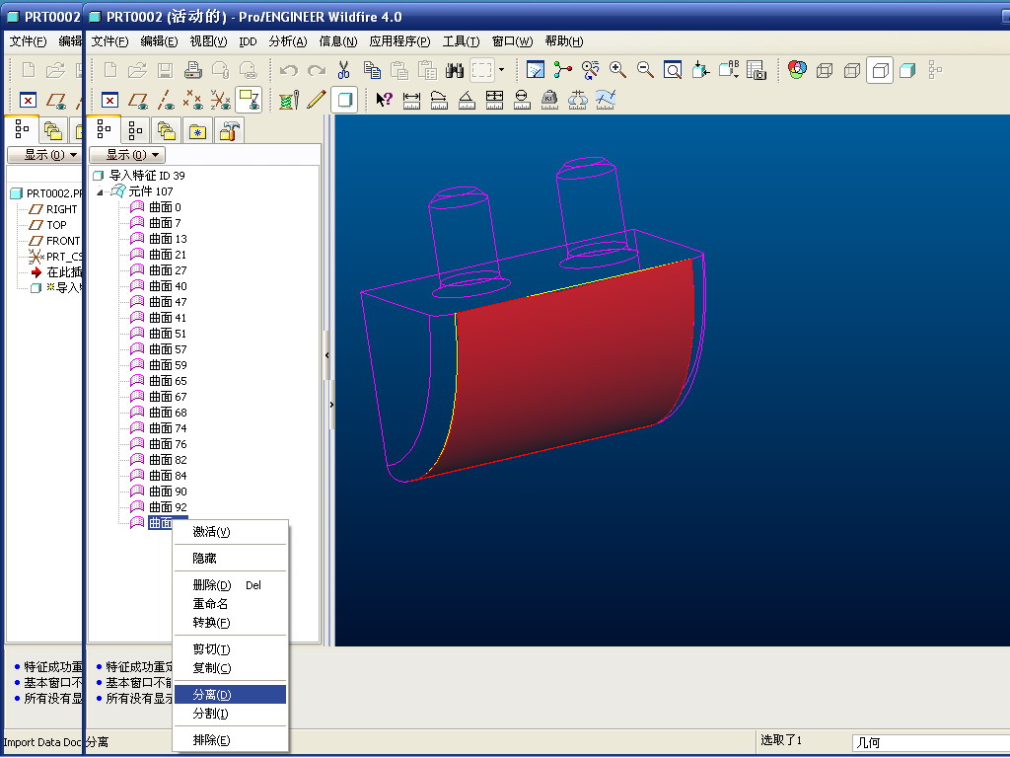Viewport: 1010px width, 758px height.
Task: Choose 激活(V) in the context menu
Action: click(x=230, y=532)
